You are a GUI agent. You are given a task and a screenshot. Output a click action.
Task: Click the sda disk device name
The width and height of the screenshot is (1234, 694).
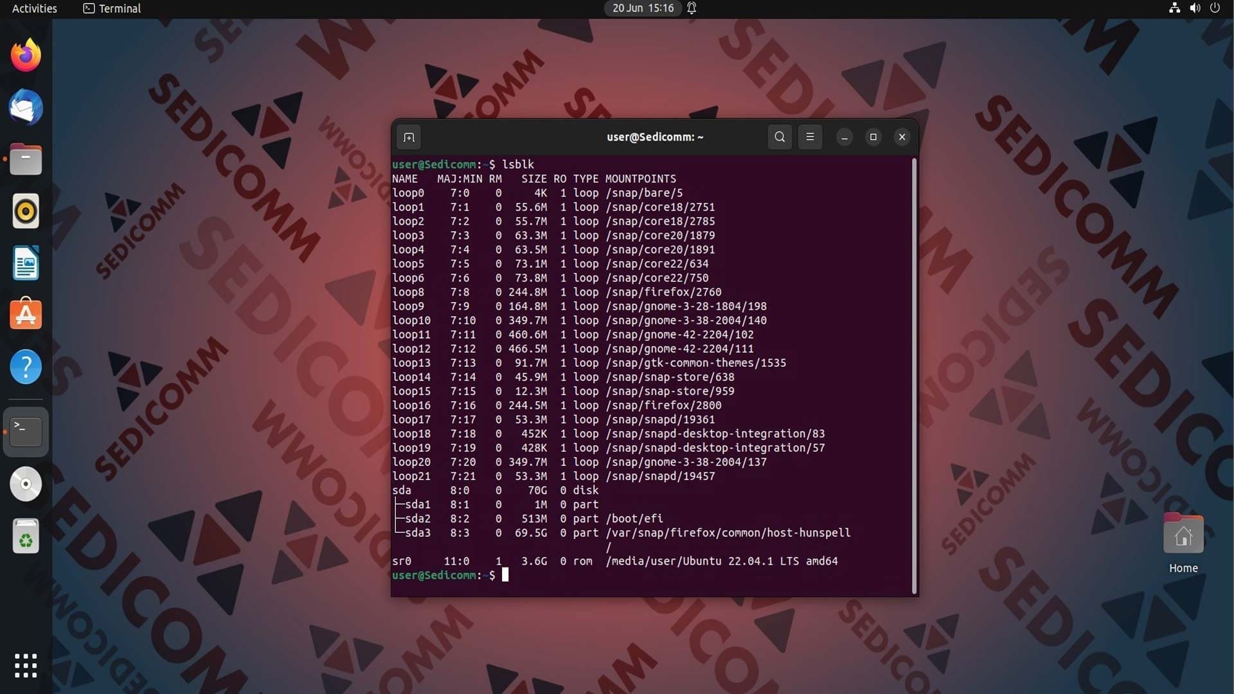[402, 490]
